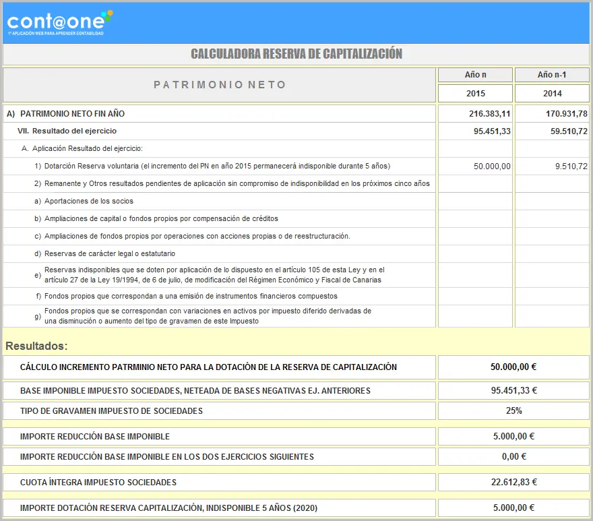Click the Año n-1 column header
The height and width of the screenshot is (521, 593).
552,75
